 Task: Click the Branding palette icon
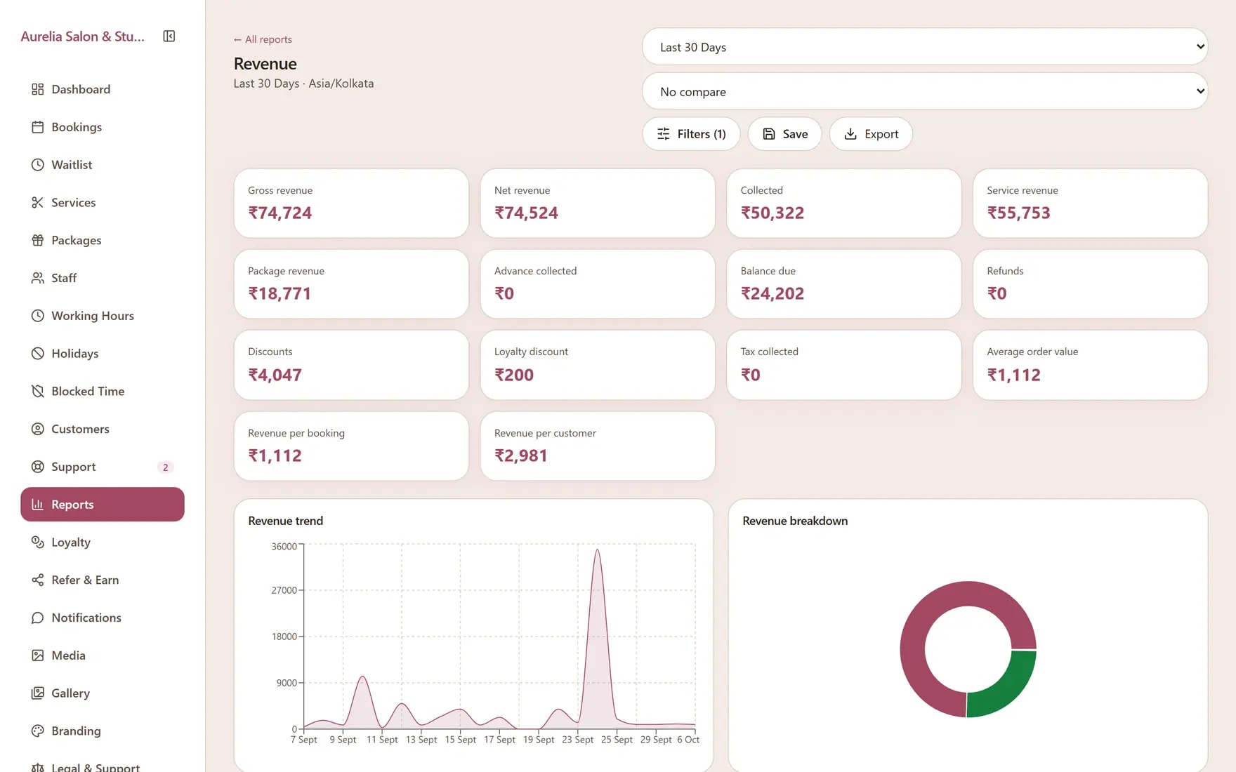coord(37,731)
